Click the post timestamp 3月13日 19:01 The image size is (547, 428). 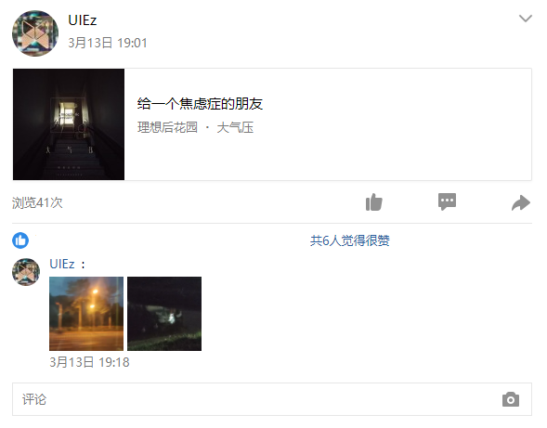click(108, 43)
